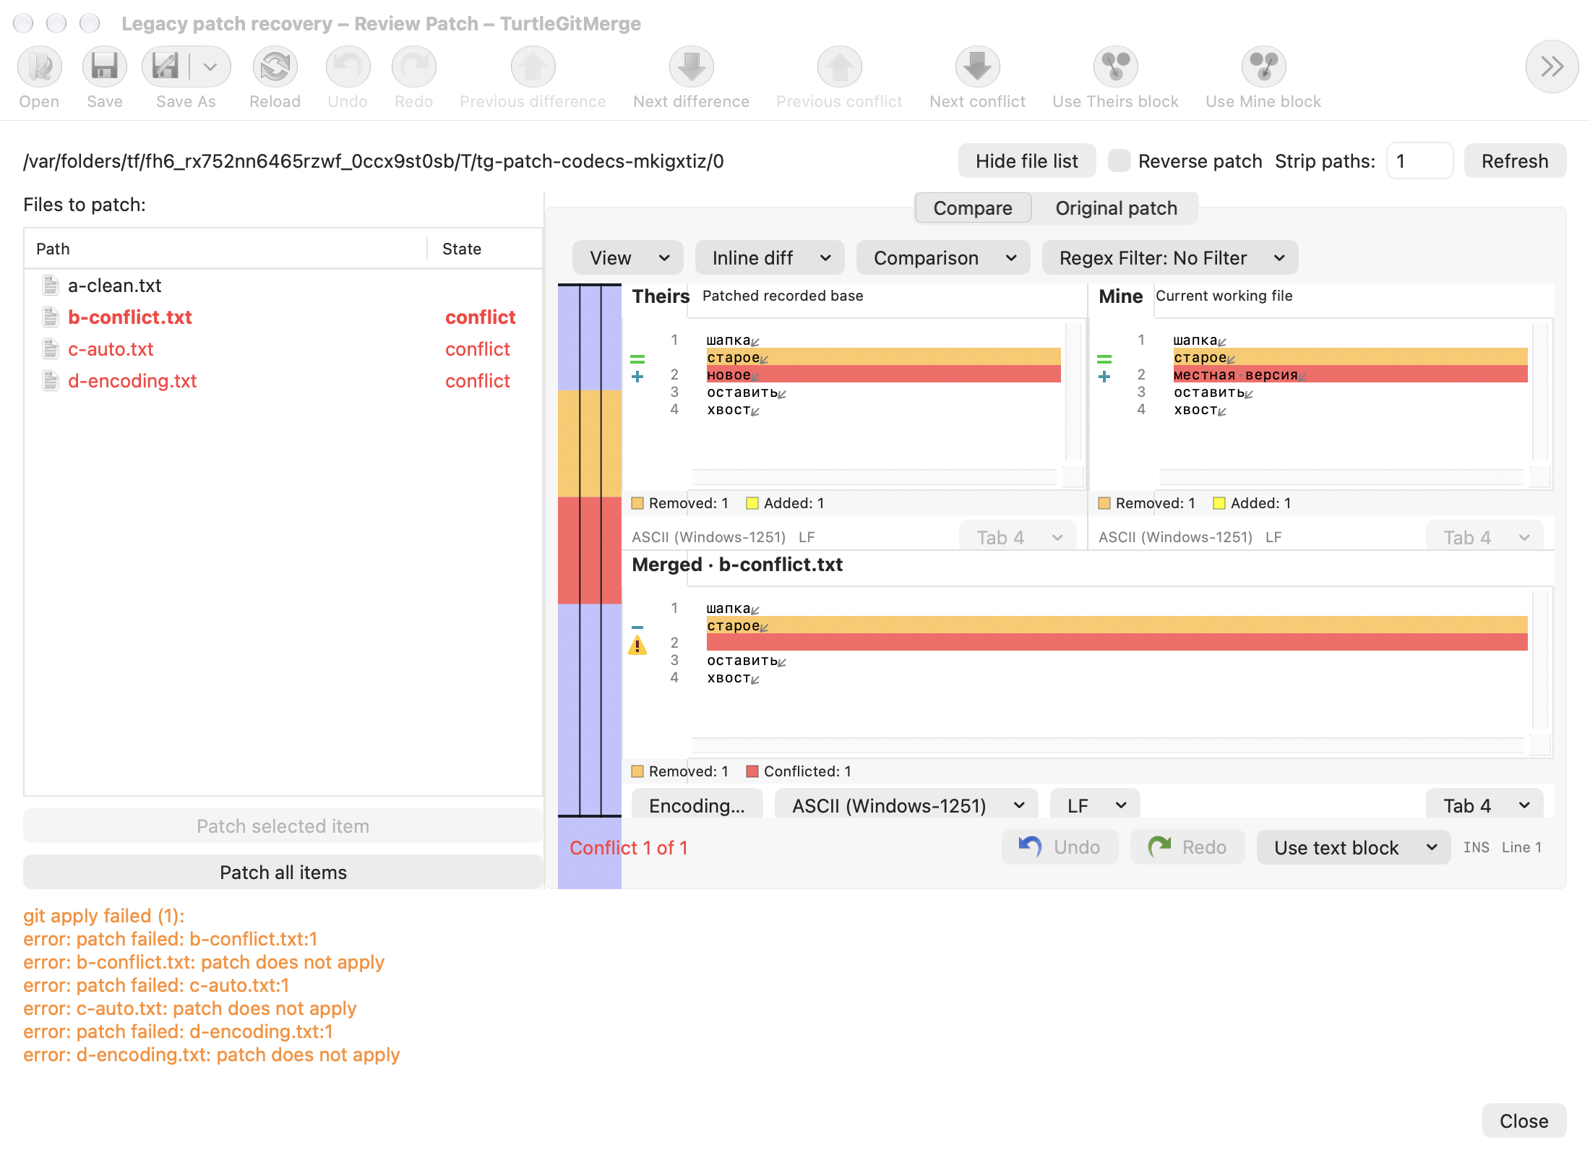
Task: Apply Use Theirs block
Action: point(1116,67)
